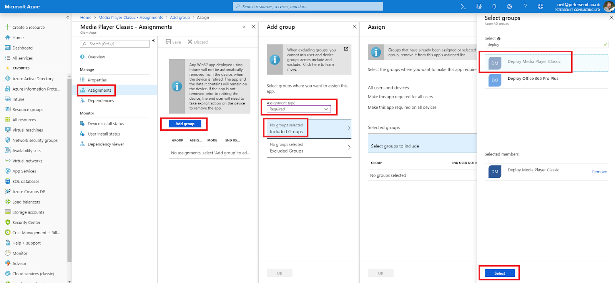
Task: Open User install status
Action: pos(104,134)
